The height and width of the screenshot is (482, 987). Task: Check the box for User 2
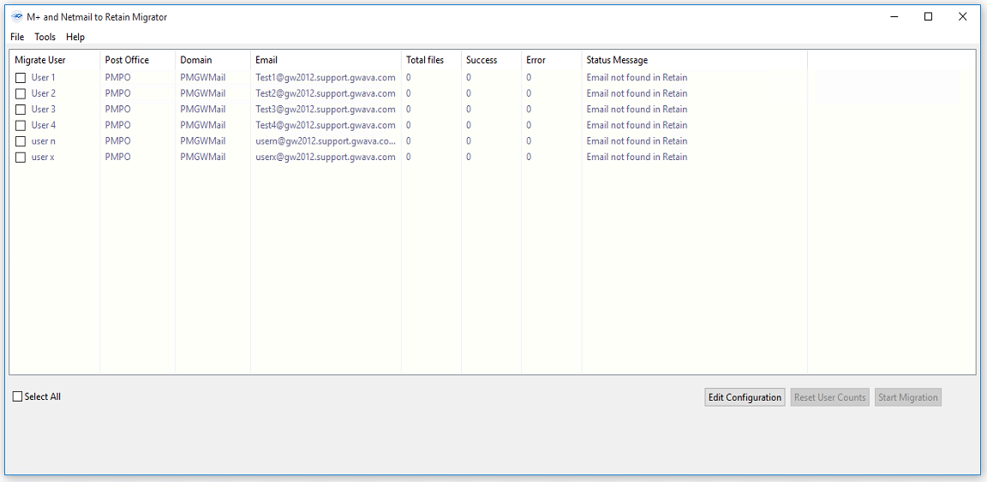(21, 94)
